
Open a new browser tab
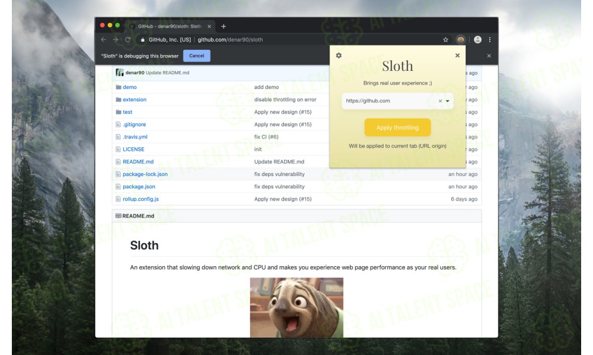[x=224, y=27]
